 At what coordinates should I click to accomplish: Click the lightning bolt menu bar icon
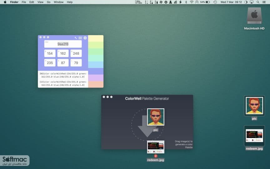[x=180, y=2]
